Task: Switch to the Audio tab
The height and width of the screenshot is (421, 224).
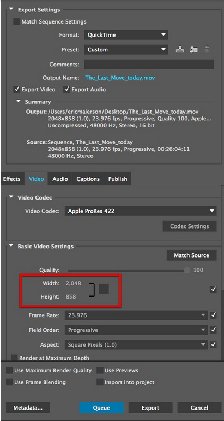Action: click(60, 179)
